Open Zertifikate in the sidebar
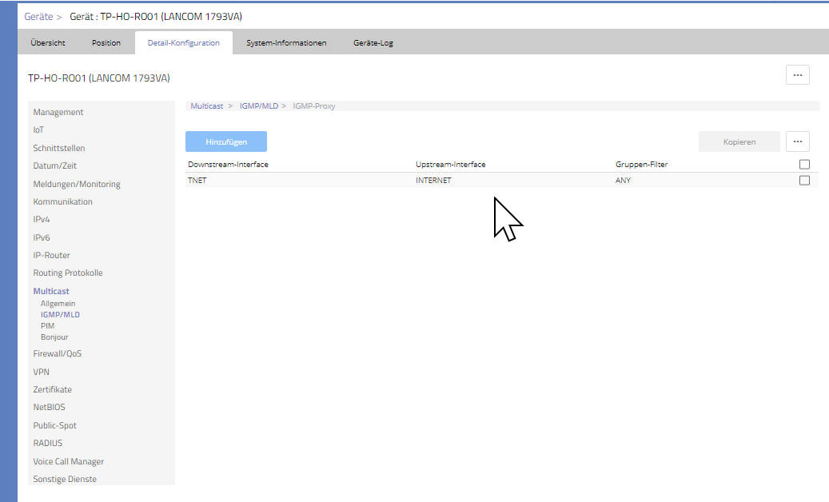This screenshot has height=502, width=829. pos(52,389)
